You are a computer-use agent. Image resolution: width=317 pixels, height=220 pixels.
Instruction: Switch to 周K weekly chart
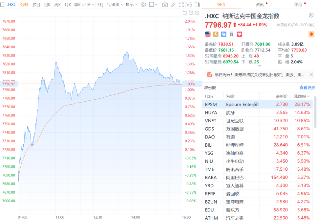point(57,5)
